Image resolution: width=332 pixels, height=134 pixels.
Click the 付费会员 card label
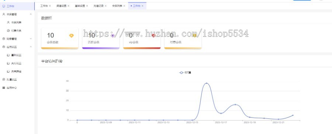point(176,42)
